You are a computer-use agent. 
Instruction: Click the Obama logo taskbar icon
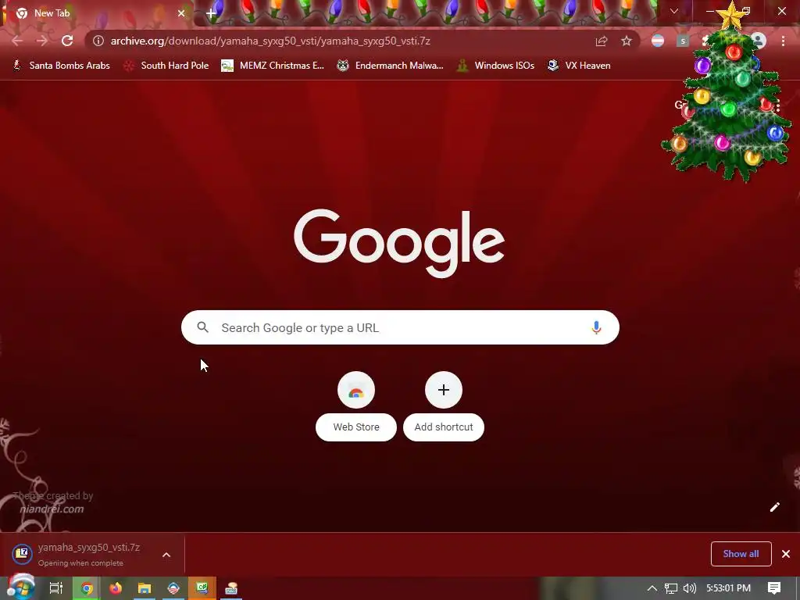click(x=173, y=588)
